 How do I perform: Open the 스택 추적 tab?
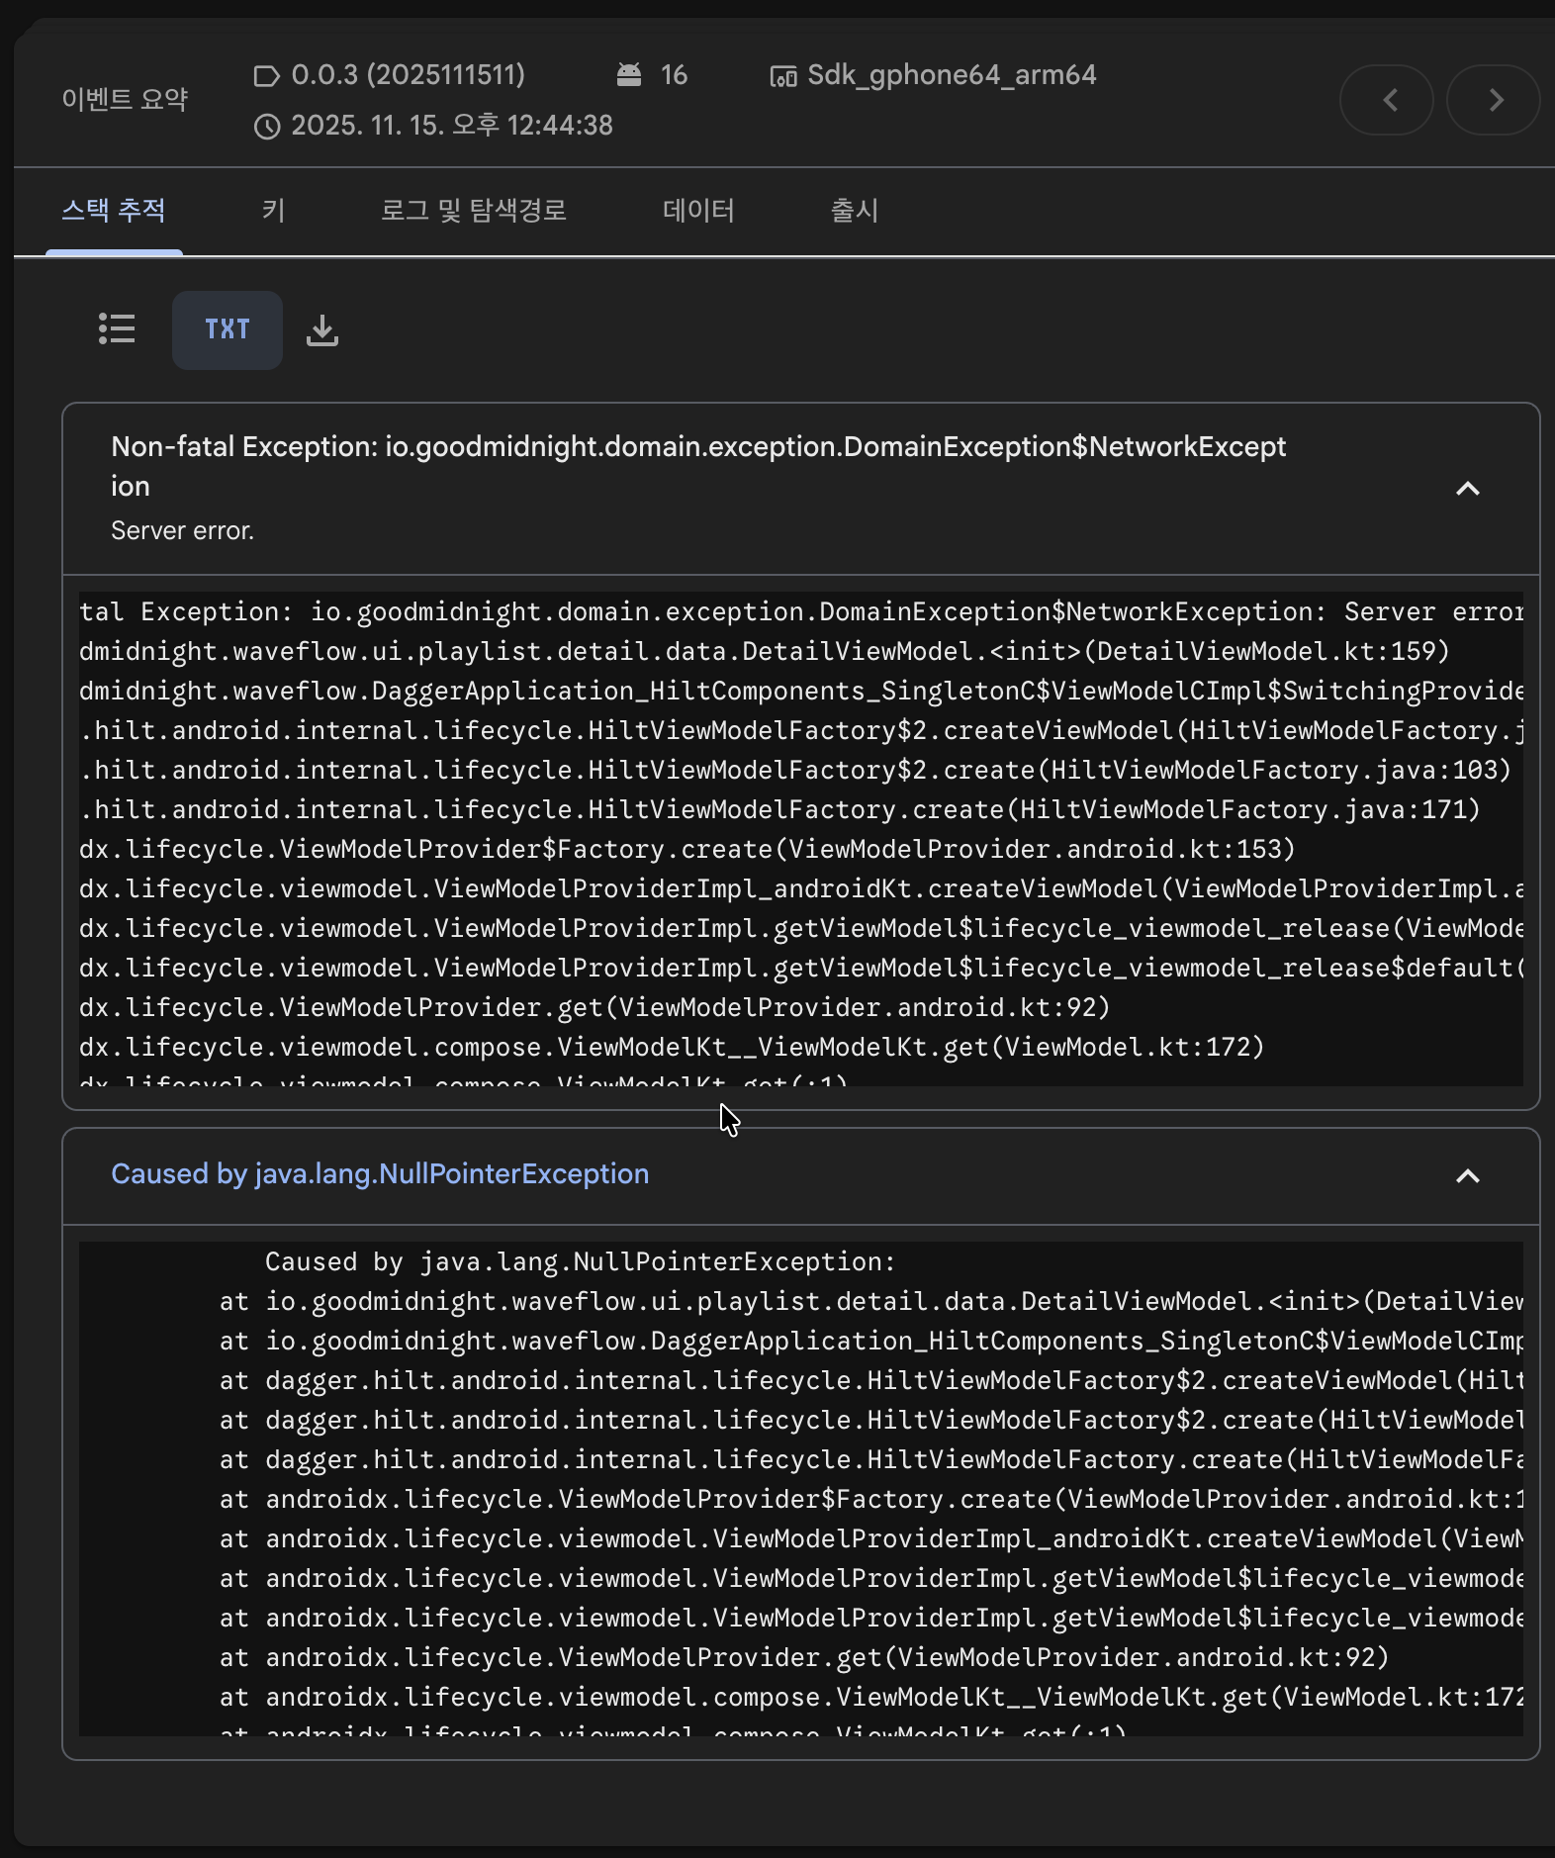pyautogui.click(x=114, y=211)
